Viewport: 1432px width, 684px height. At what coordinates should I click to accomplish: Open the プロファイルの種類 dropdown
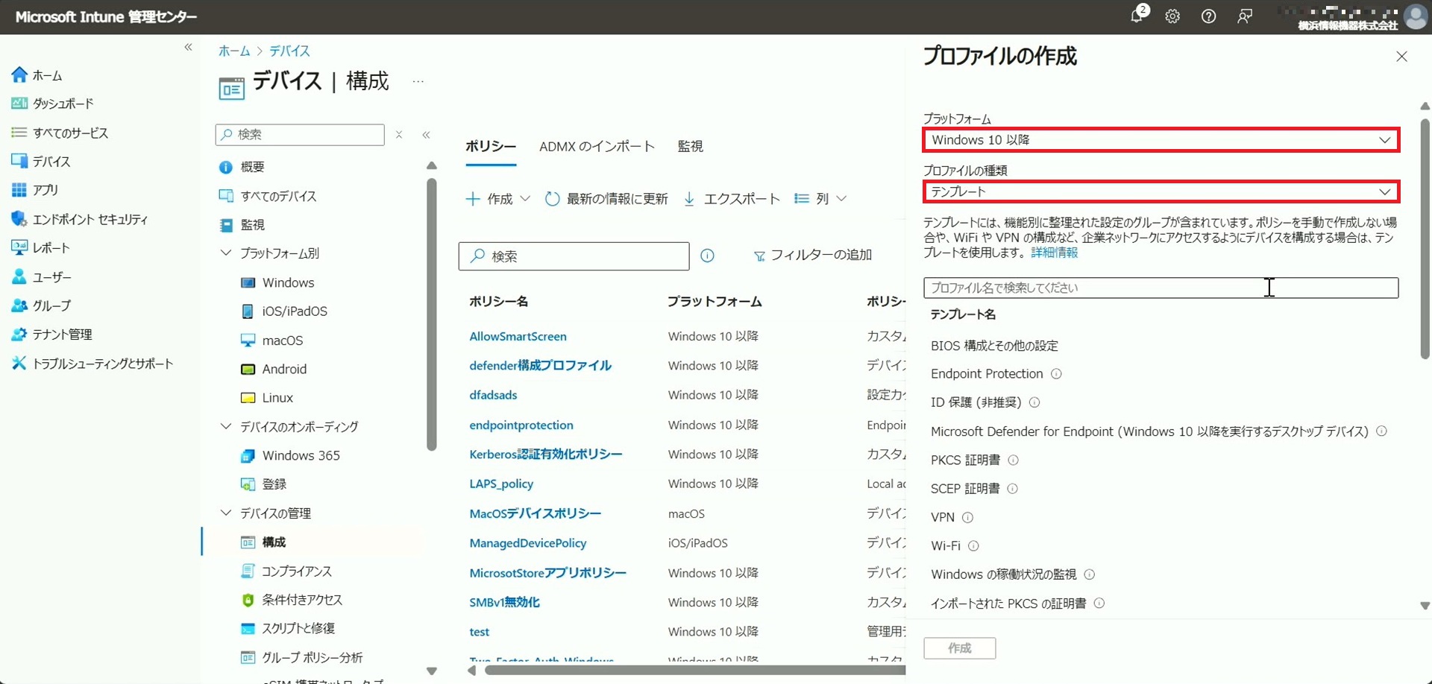(x=1161, y=191)
